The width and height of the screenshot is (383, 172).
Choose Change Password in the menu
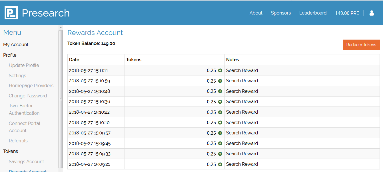tap(28, 96)
